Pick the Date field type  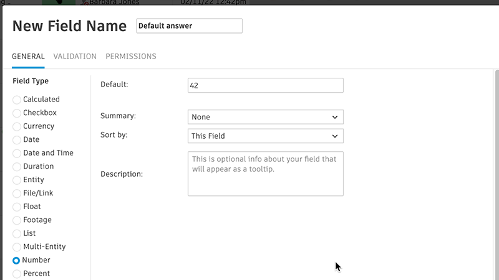[x=17, y=140]
